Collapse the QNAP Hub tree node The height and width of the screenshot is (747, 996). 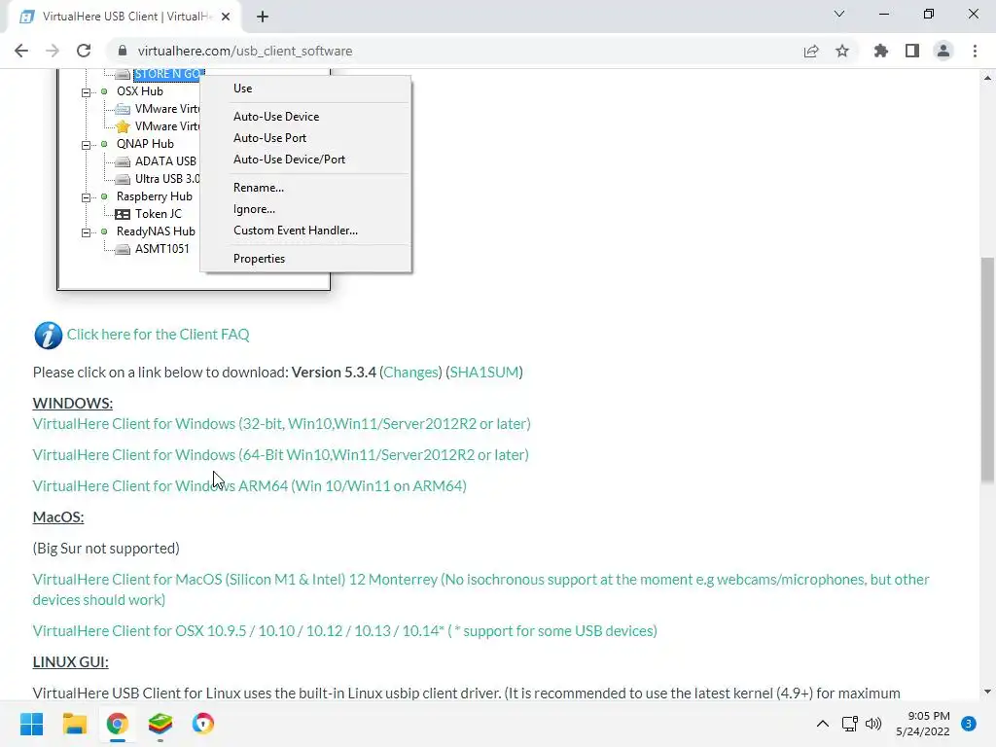point(86,145)
